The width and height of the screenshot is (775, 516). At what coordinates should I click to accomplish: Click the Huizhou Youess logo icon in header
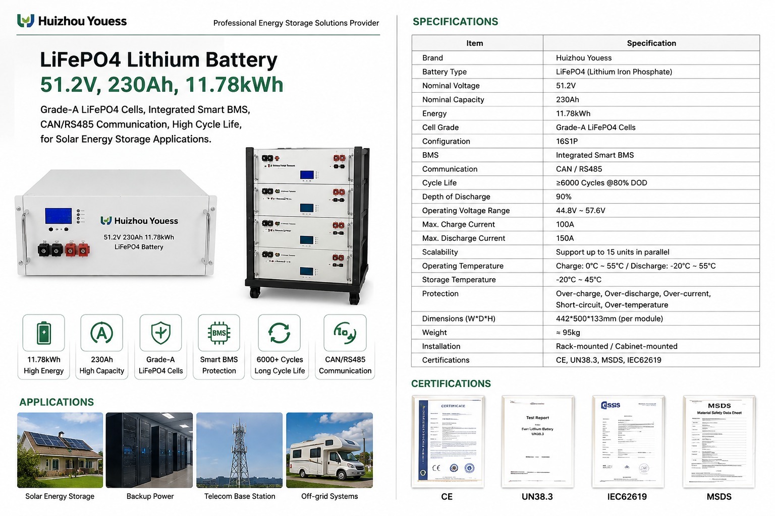[x=26, y=21]
